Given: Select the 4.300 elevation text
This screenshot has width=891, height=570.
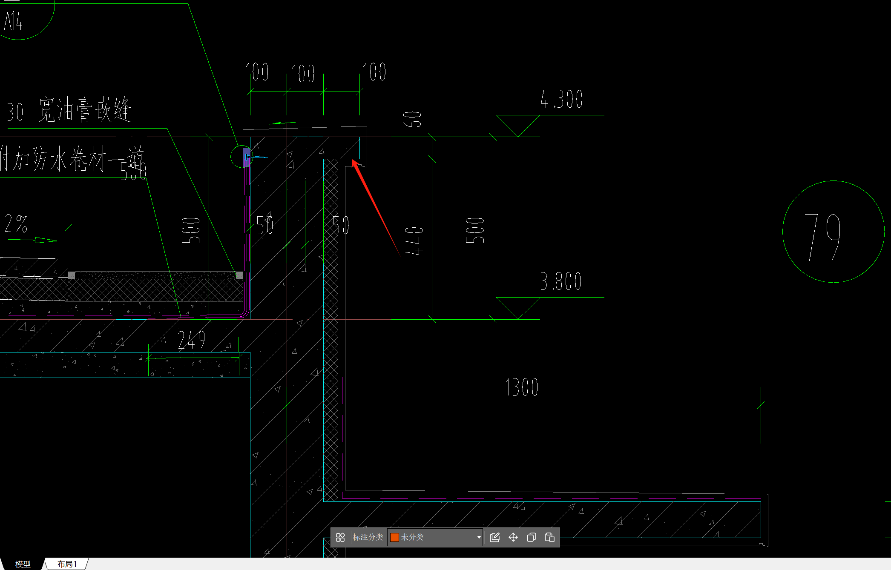Looking at the screenshot, I should [x=561, y=99].
